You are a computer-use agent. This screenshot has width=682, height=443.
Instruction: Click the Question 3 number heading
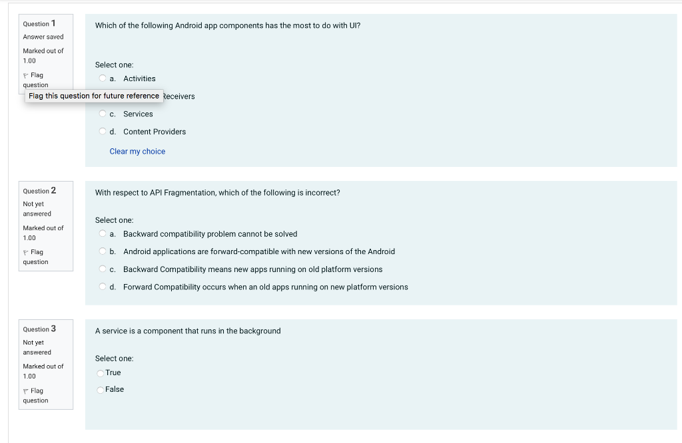[x=39, y=329]
